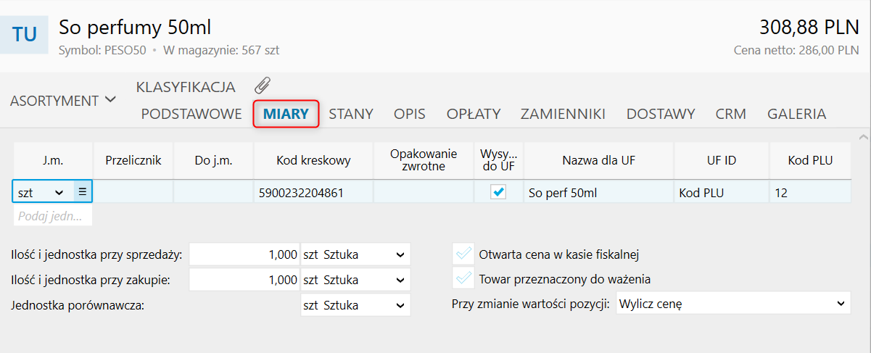Expand the ASORTYMENT dropdown
This screenshot has height=353, width=871.
[63, 100]
